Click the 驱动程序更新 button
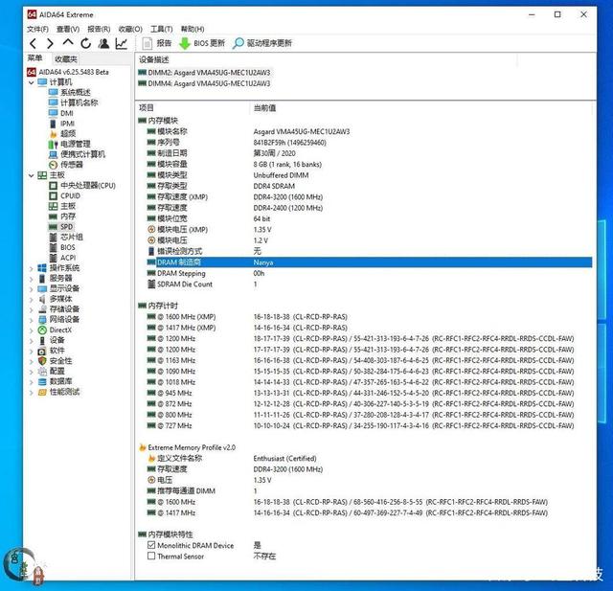Screen dimensions: 613x591 tap(262, 43)
